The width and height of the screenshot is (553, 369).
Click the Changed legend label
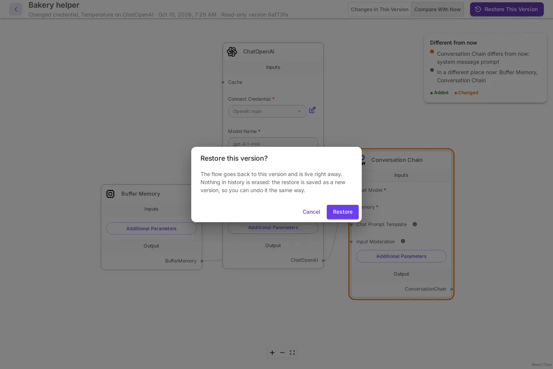(468, 93)
